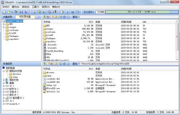The width and height of the screenshot is (180, 115).
Task: Click the disc capacity bar showing 88%
Action: (x=142, y=12)
